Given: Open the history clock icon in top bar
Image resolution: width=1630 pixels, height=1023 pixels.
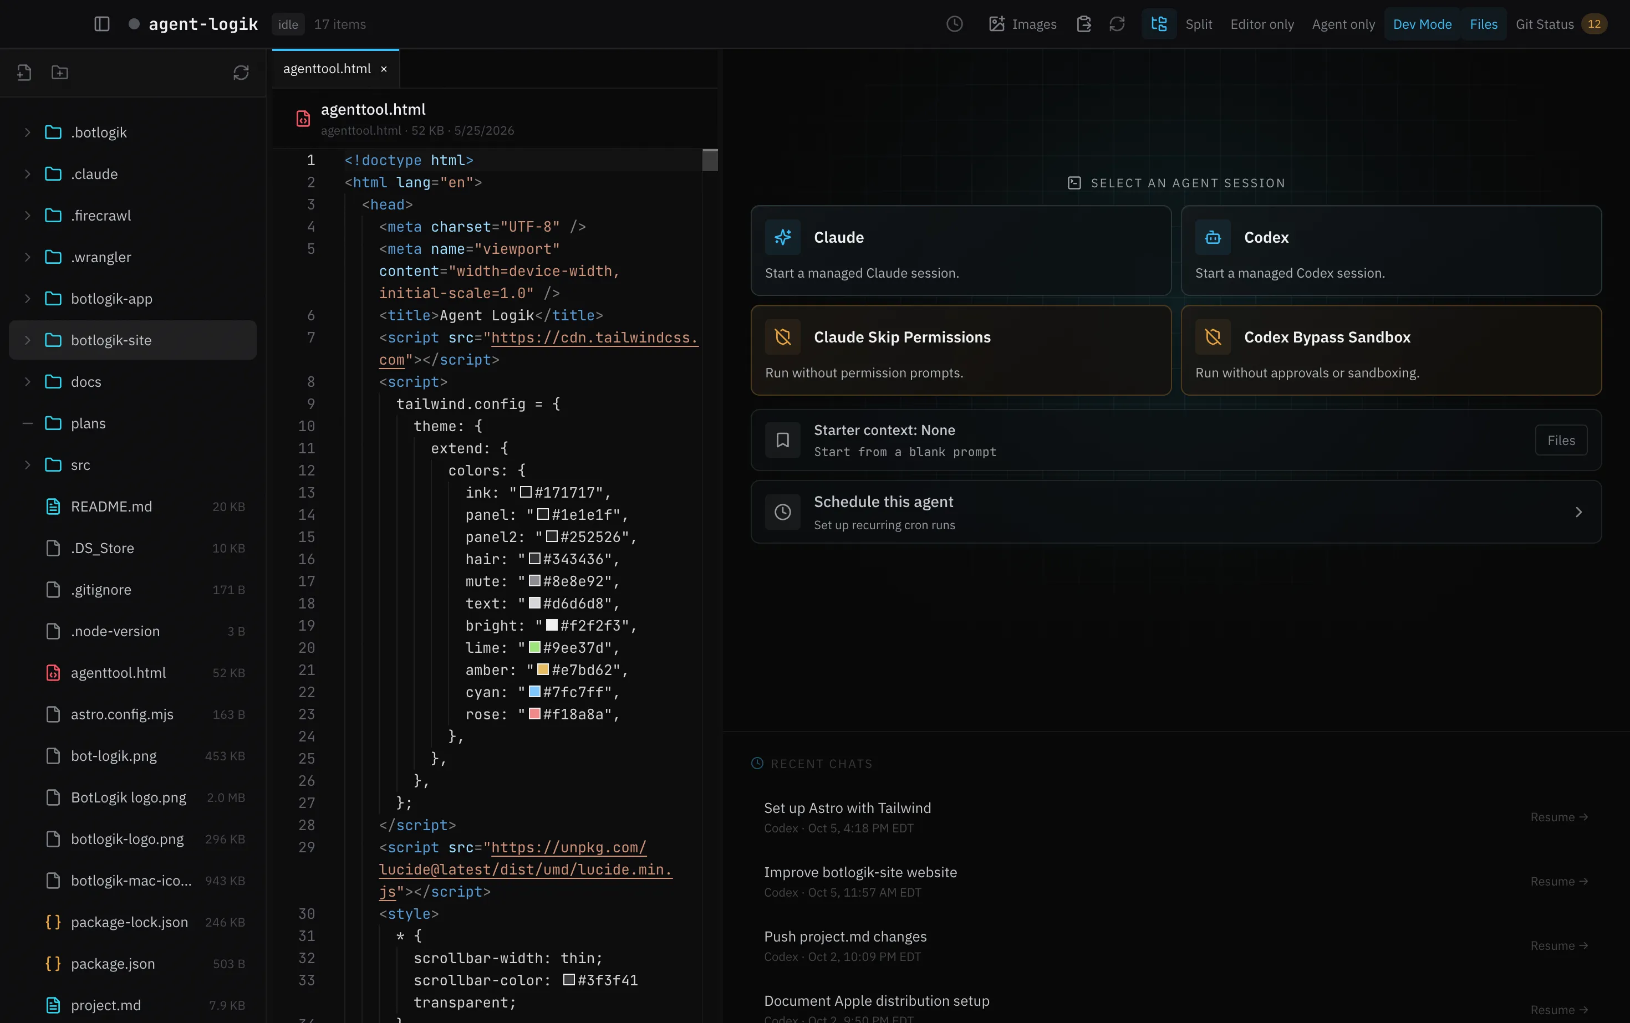Looking at the screenshot, I should [x=955, y=24].
